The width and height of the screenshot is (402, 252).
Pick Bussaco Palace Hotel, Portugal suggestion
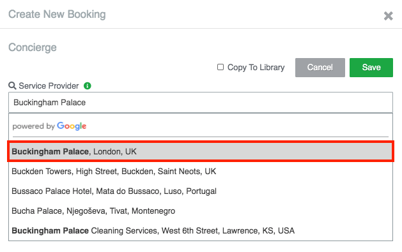click(x=201, y=191)
